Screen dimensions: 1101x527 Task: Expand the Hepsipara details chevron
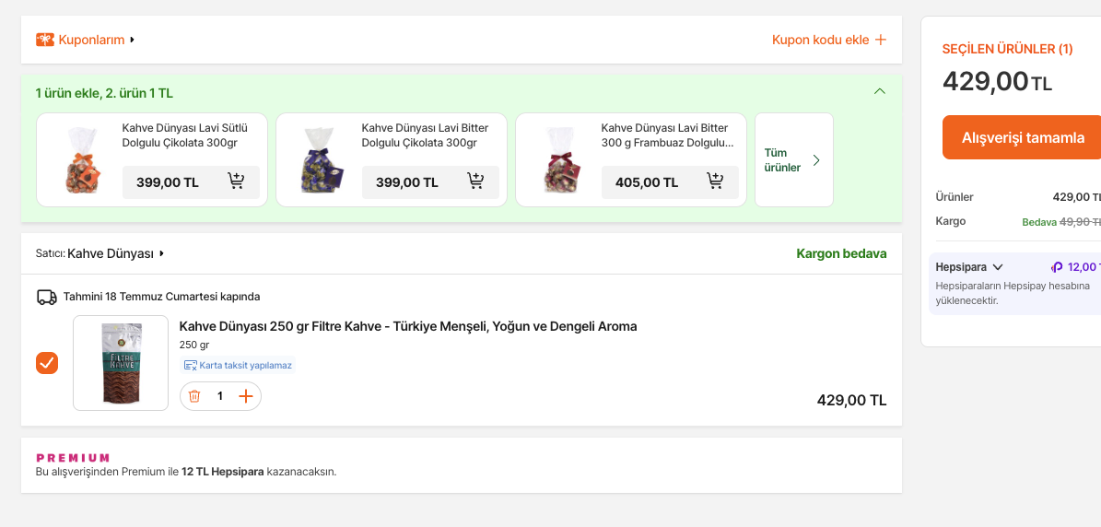(x=998, y=267)
